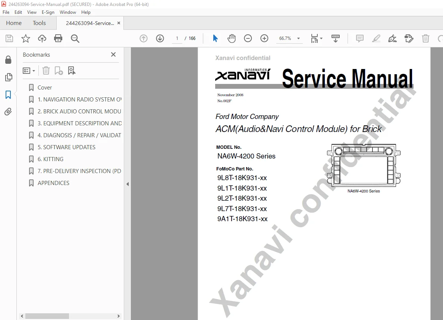Add new bookmark icon
Viewport: 443px width, 320px height.
pyautogui.click(x=59, y=70)
